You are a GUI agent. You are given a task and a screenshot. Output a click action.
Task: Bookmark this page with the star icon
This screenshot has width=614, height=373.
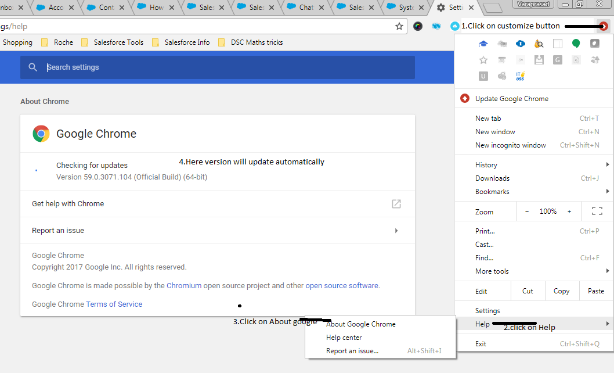(x=399, y=26)
